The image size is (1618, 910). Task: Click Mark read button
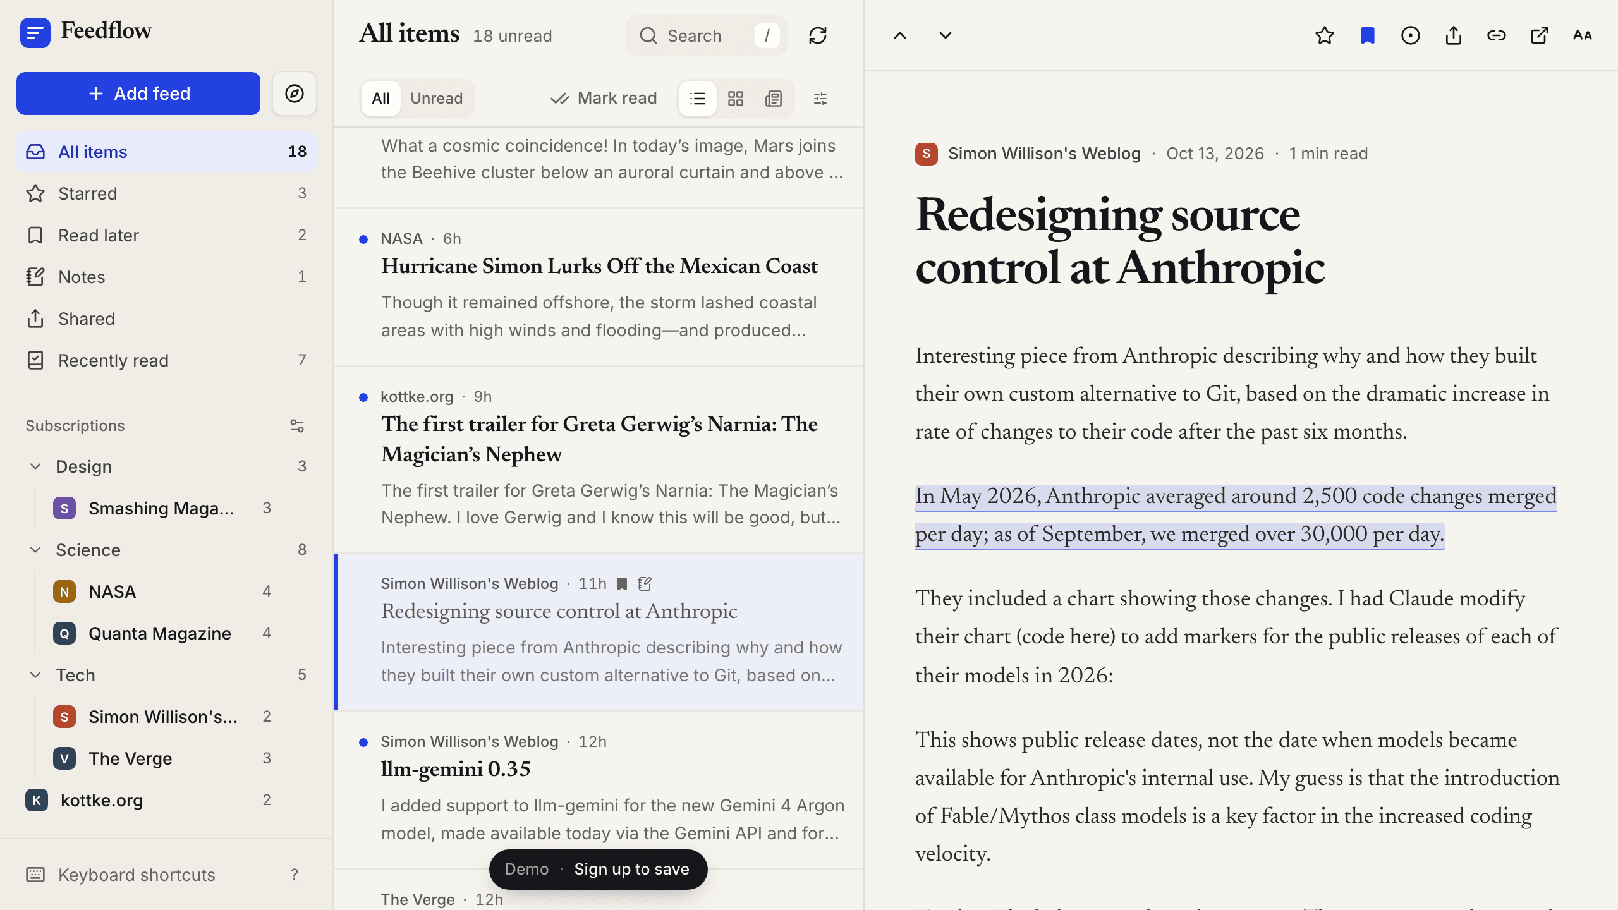[604, 99]
